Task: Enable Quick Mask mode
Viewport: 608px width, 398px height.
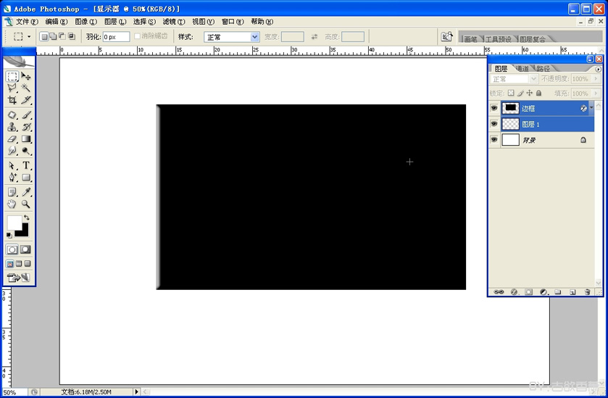Action: pos(25,249)
